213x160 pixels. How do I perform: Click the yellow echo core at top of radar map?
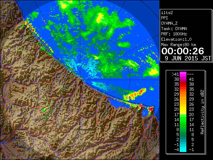pos(100,18)
